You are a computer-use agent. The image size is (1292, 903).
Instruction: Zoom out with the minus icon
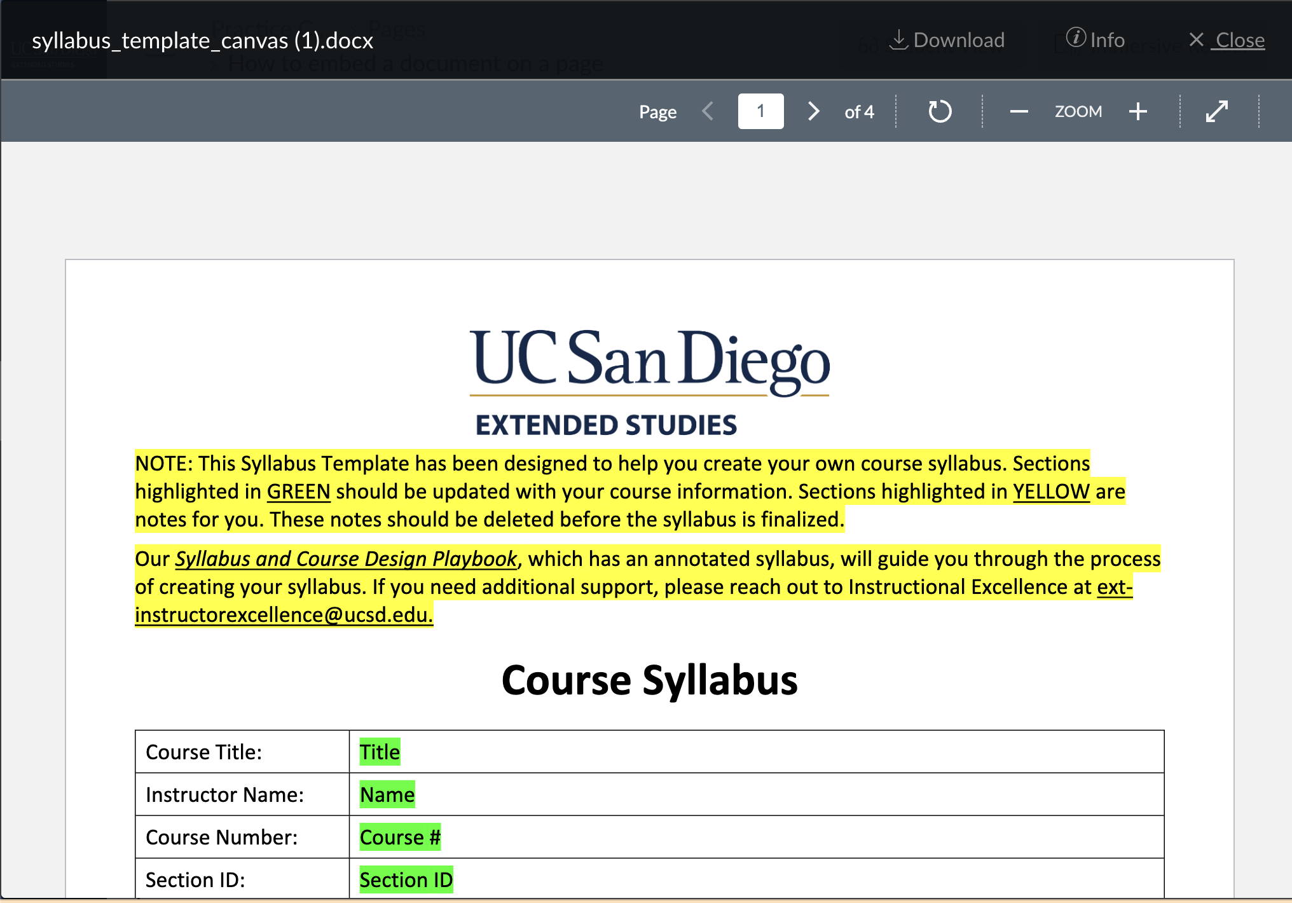1019,111
